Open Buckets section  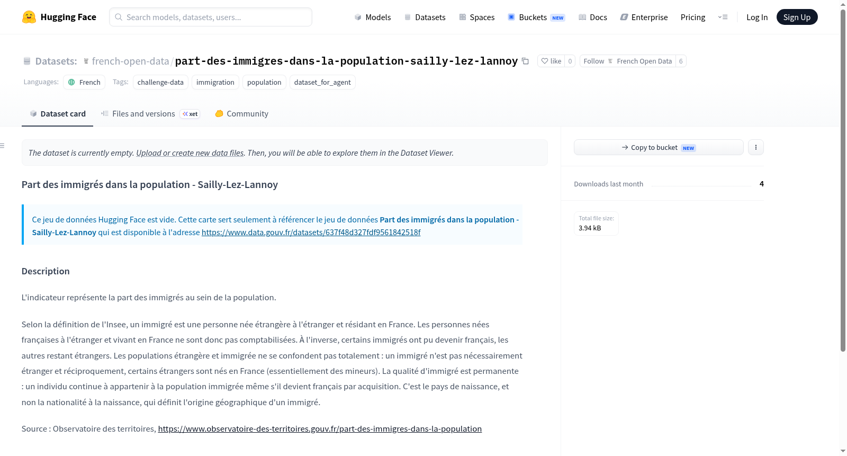coord(536,17)
